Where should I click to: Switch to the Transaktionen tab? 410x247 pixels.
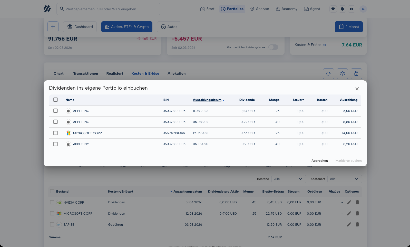coord(85,73)
